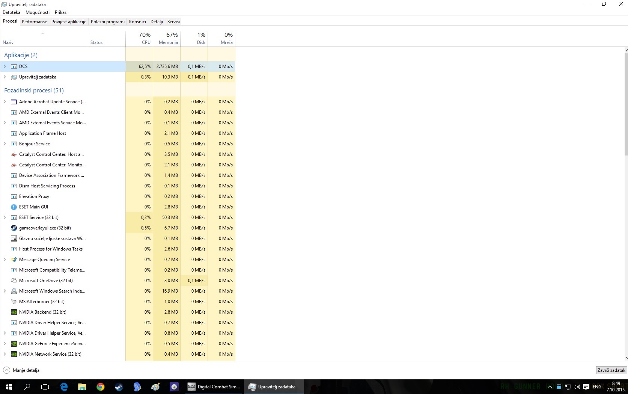Image resolution: width=628 pixels, height=394 pixels.
Task: Collapse details with Manje detalja arrow
Action: click(x=7, y=370)
